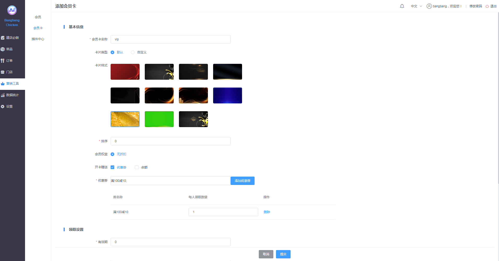This screenshot has height=261, width=499.
Task: Click the 领取设置 section heading
Action: coord(76,229)
